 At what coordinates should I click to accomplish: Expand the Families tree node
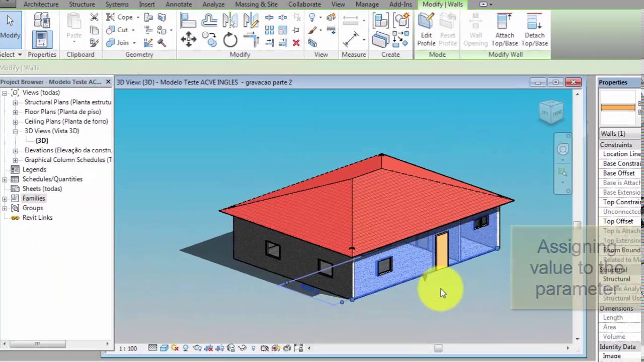[x=5, y=199]
